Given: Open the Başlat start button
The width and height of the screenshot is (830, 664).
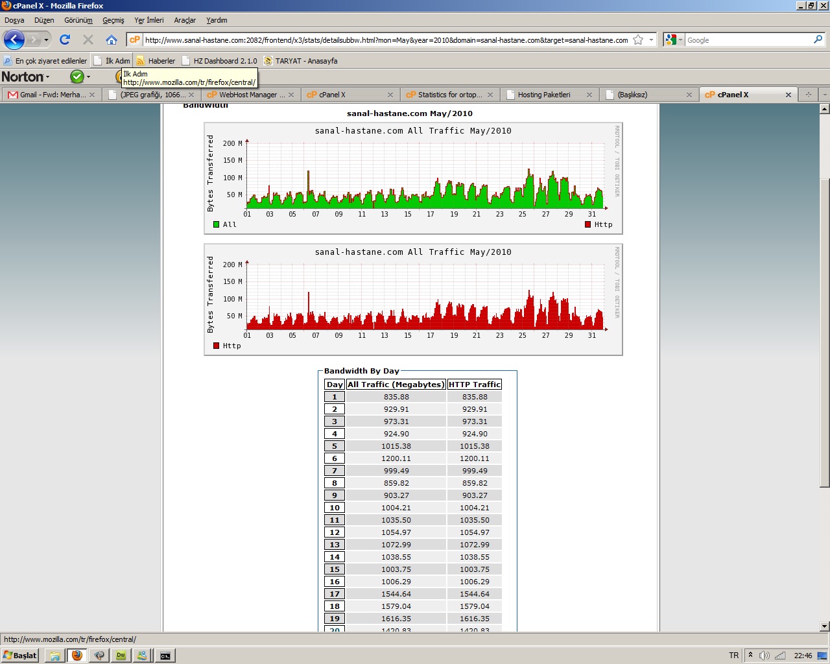Looking at the screenshot, I should (x=20, y=656).
